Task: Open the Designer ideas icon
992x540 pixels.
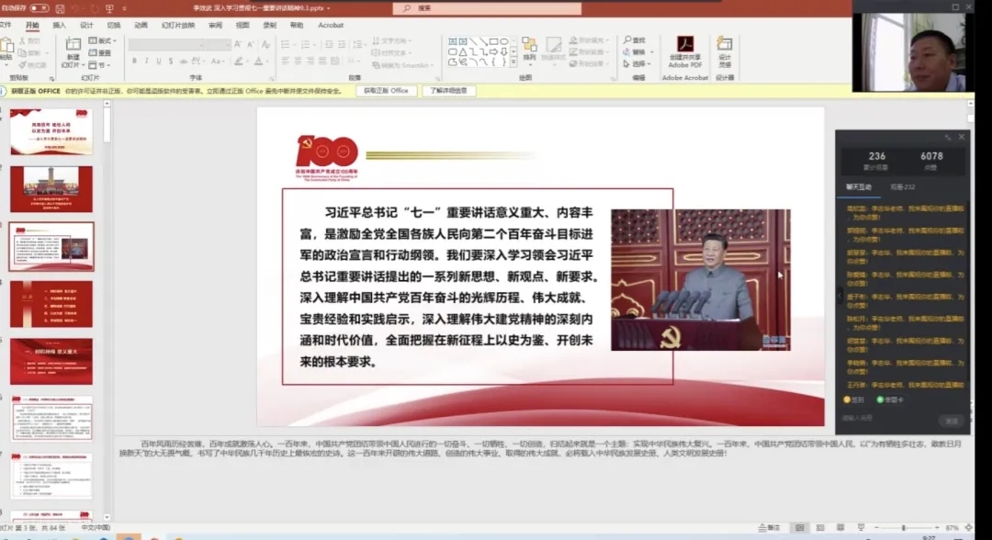Action: 725,51
